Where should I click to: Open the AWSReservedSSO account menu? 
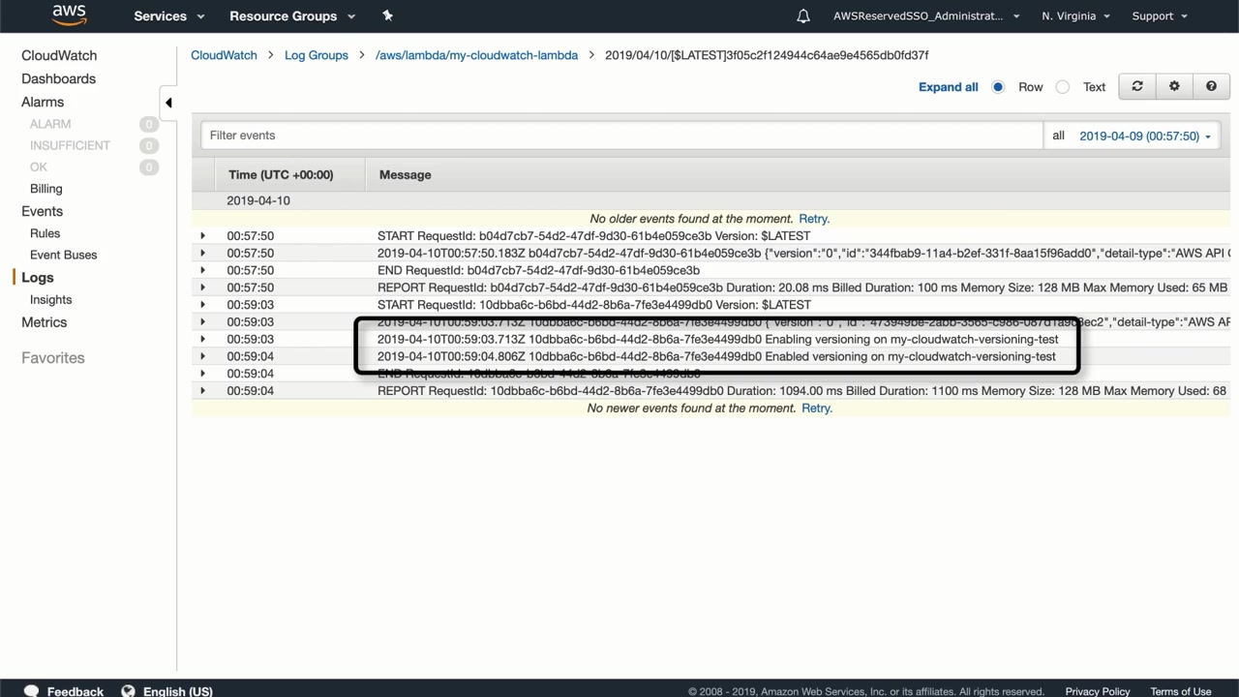[926, 15]
